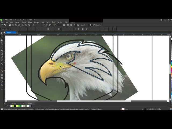Image resolution: width=172 pixels, height=129 pixels.
Task: Select the Parallel Dimension line tool
Action: tap(2, 68)
